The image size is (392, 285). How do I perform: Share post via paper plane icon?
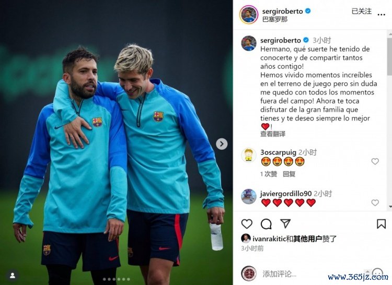pyautogui.click(x=285, y=223)
